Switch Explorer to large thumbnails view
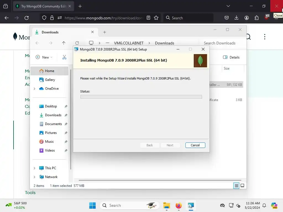The width and height of the screenshot is (283, 212). pos(242,185)
